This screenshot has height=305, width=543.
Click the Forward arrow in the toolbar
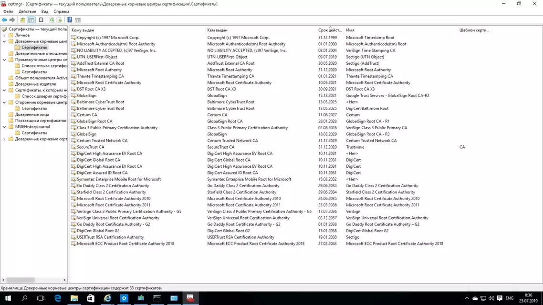(x=12, y=20)
